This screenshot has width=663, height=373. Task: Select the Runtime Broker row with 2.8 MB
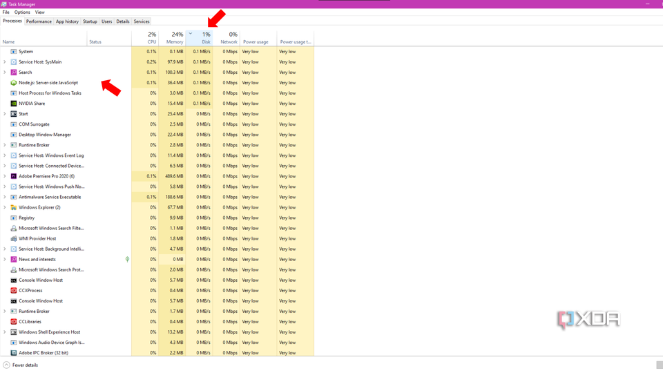(157, 145)
